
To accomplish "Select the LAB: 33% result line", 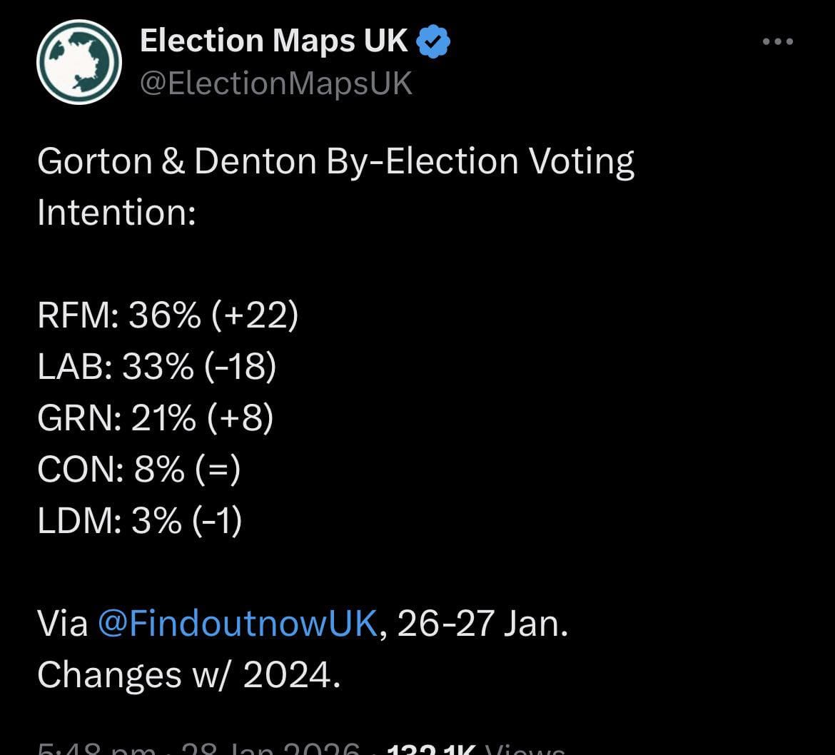I will point(156,367).
